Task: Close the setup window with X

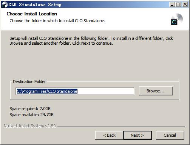Action: 185,5
